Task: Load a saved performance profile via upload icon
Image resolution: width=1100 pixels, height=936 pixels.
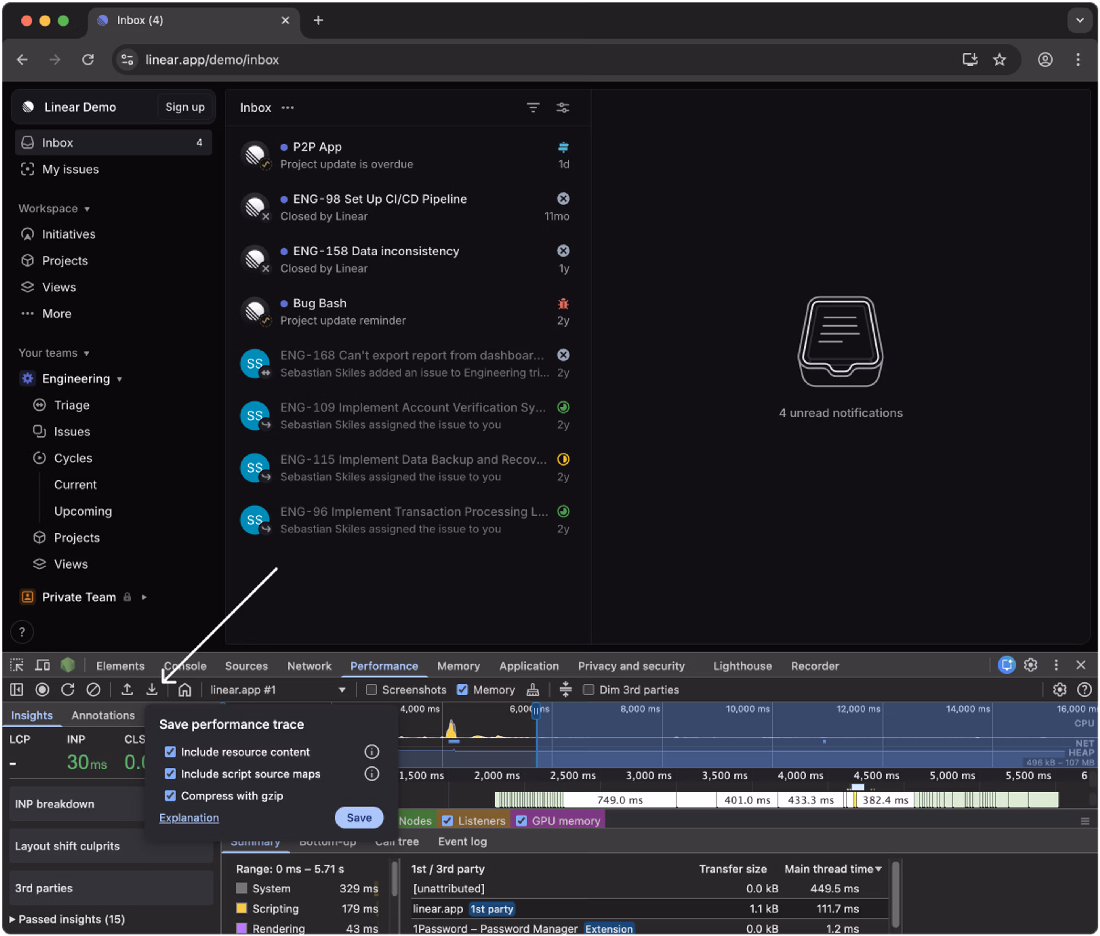Action: coord(127,690)
